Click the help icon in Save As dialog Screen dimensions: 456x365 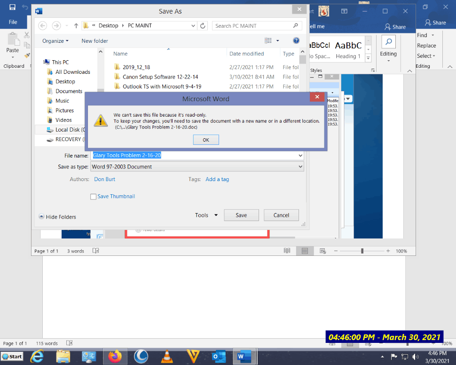click(x=296, y=41)
